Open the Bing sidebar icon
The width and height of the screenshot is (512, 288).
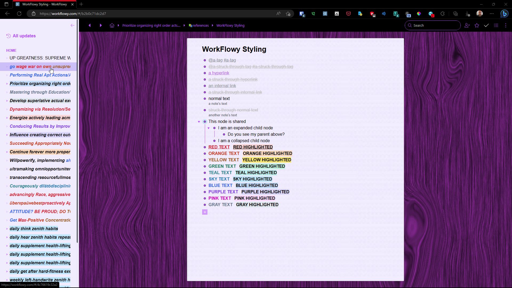click(504, 14)
